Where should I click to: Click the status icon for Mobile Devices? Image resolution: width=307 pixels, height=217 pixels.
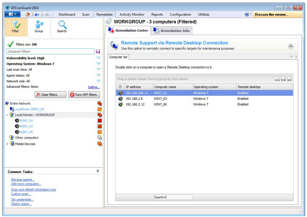(100, 144)
